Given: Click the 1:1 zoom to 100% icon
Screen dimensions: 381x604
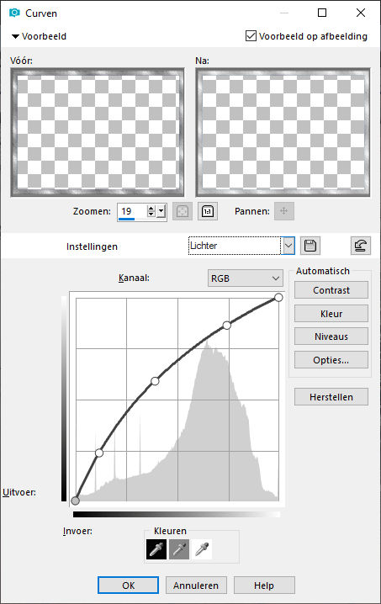Looking at the screenshot, I should point(208,211).
